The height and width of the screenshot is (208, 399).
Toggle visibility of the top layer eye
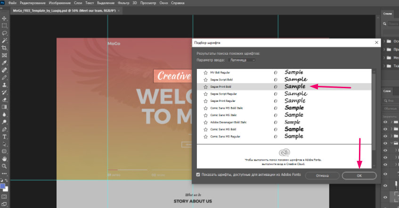pyautogui.click(x=386, y=122)
